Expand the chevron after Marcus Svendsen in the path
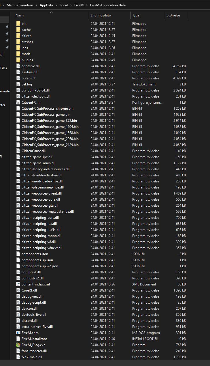 37,5
